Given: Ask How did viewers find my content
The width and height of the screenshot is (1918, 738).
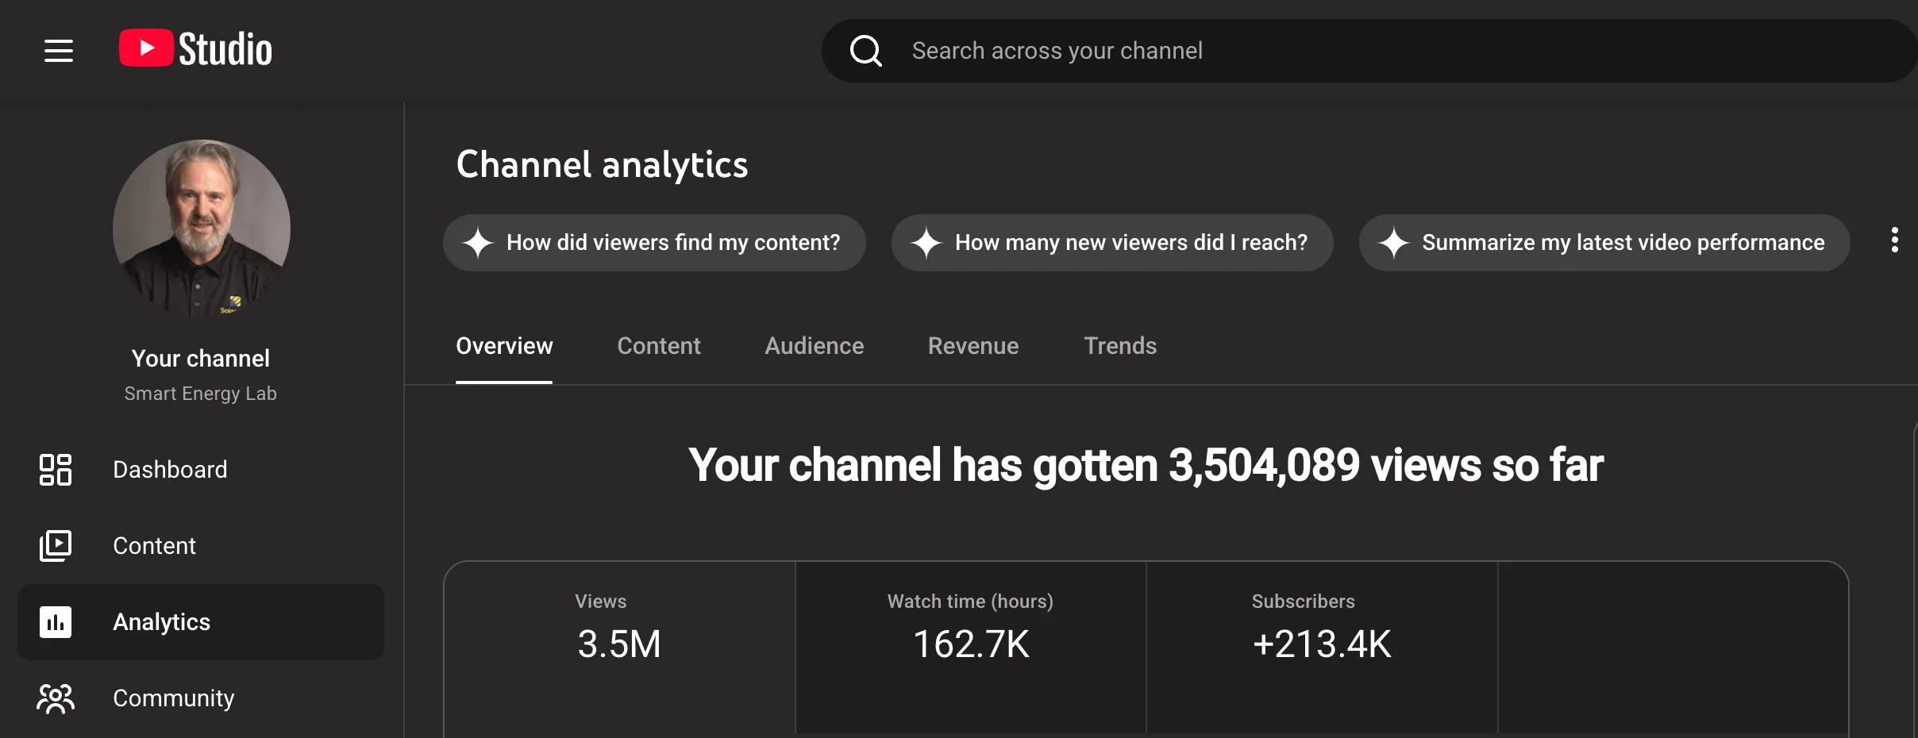Looking at the screenshot, I should point(654,243).
